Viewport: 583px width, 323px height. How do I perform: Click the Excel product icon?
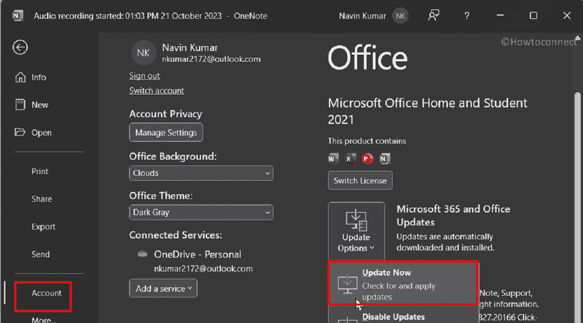350,158
